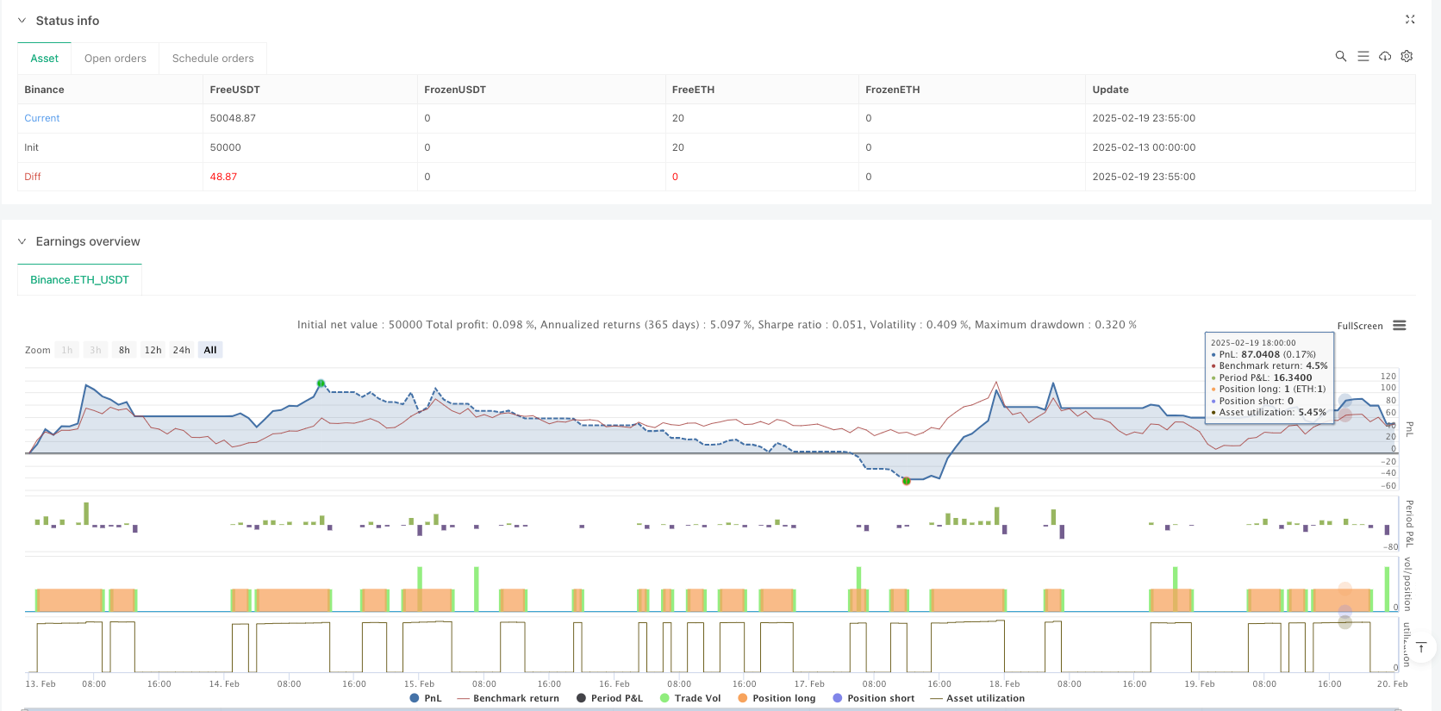The image size is (1441, 711).
Task: Click the green peak marker on PnL line
Action: tap(321, 384)
